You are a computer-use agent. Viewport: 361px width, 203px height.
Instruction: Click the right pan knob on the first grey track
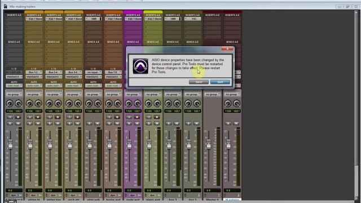pos(19,103)
